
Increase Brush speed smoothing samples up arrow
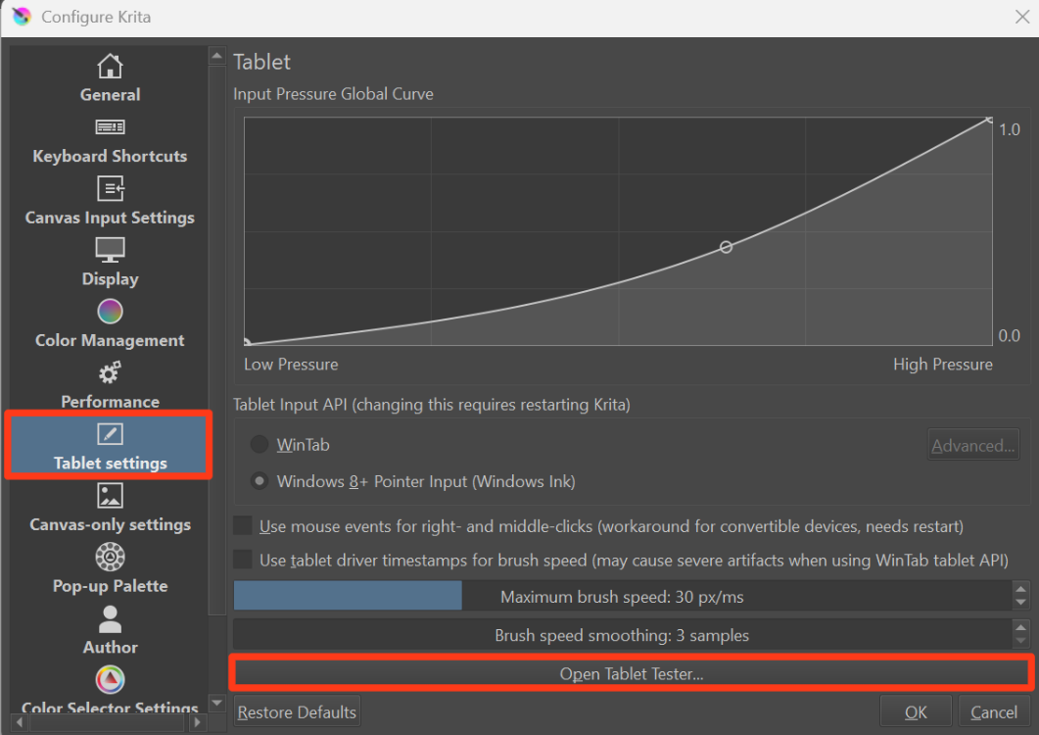coord(1021,627)
